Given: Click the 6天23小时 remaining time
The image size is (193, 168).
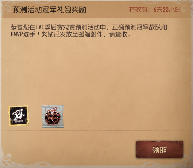Looking at the screenshot, I should point(167,10).
